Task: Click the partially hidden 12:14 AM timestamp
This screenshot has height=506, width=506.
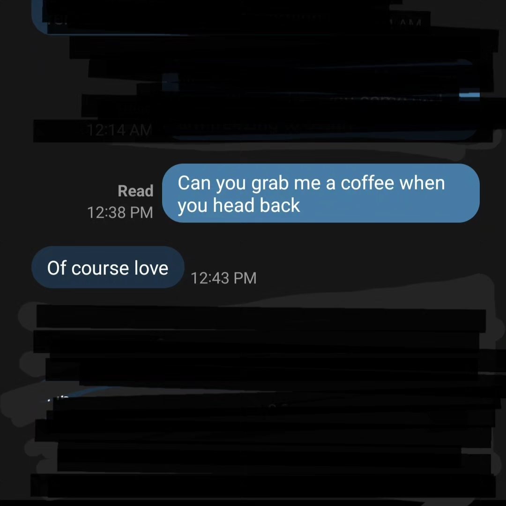Action: 119,130
